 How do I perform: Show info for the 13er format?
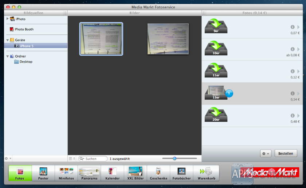point(292,93)
